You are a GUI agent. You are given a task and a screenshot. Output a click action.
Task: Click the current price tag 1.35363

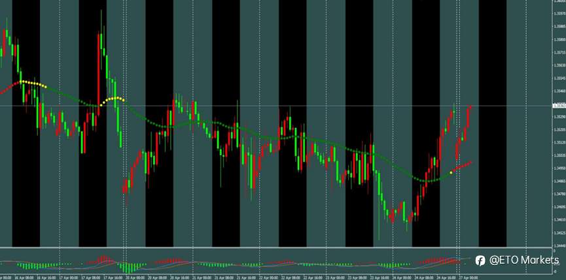(x=559, y=106)
